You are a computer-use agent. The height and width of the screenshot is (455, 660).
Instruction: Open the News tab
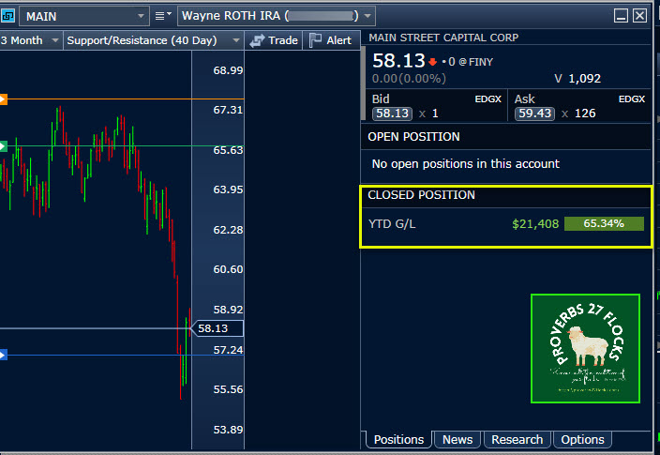[457, 439]
